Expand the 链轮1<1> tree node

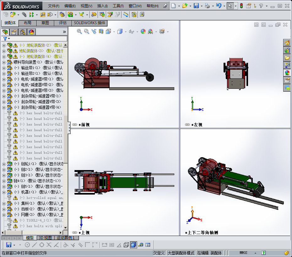[4, 164]
